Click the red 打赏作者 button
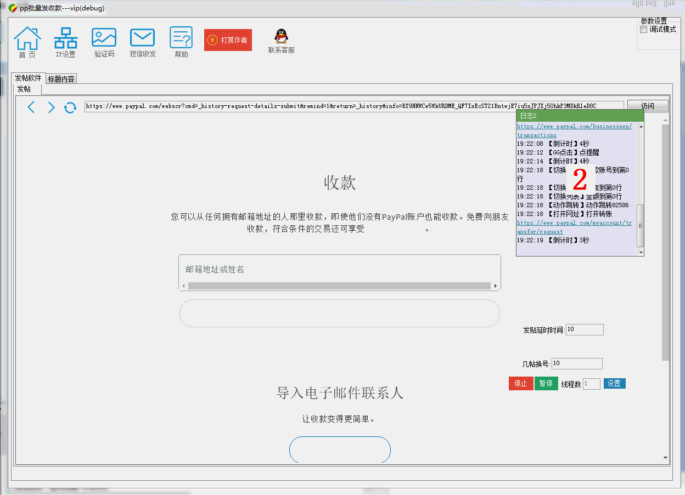 228,40
